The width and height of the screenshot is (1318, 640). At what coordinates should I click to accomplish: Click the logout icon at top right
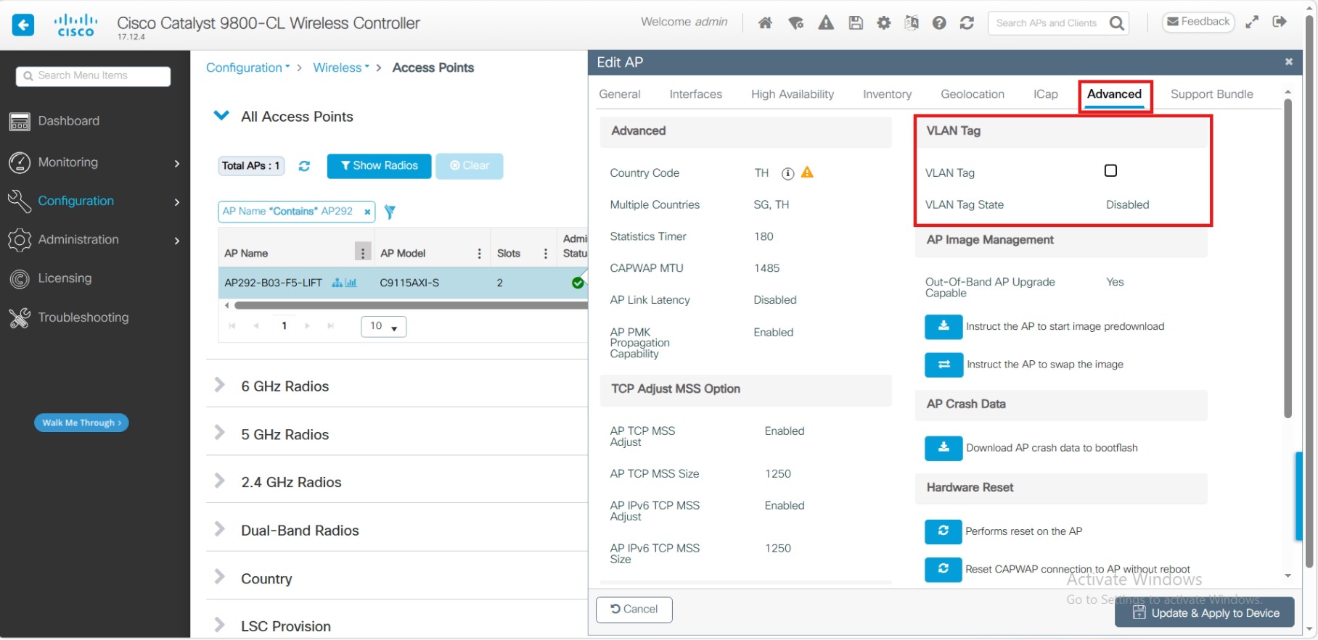point(1280,22)
